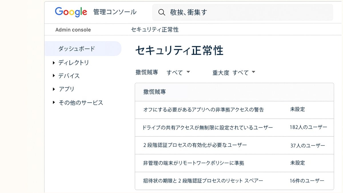View the 37人のユーザー two-step verification list
The image size is (343, 193).
tap(308, 145)
